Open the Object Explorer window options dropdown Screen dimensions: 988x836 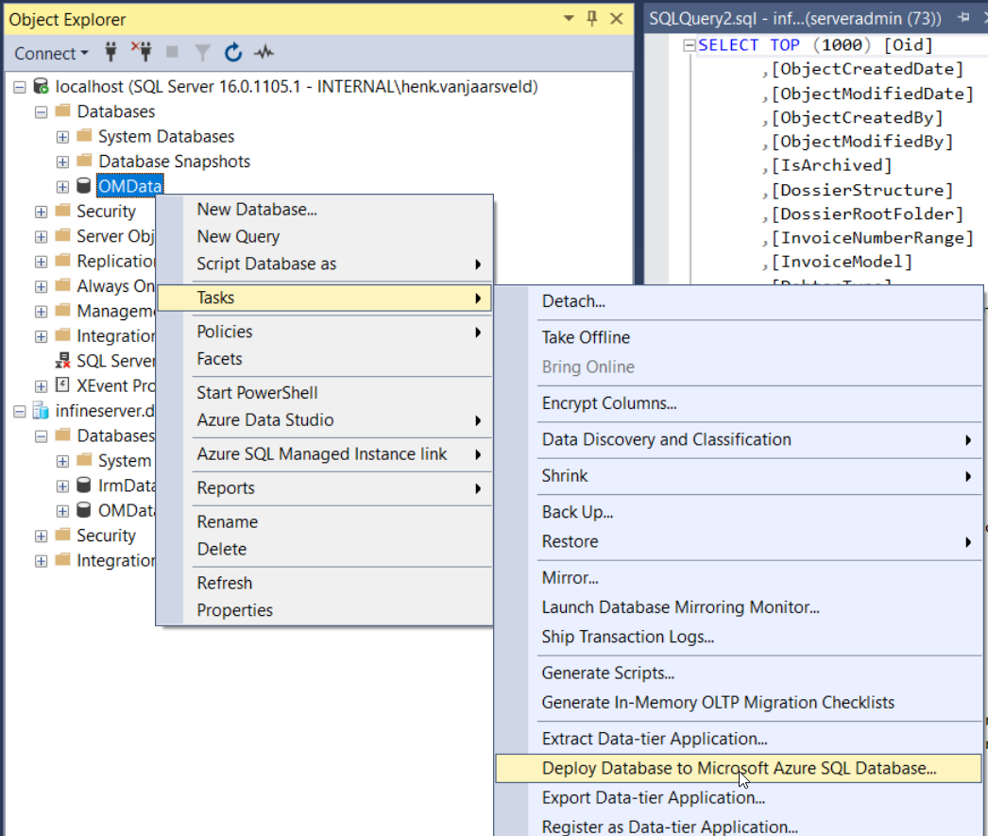[567, 19]
